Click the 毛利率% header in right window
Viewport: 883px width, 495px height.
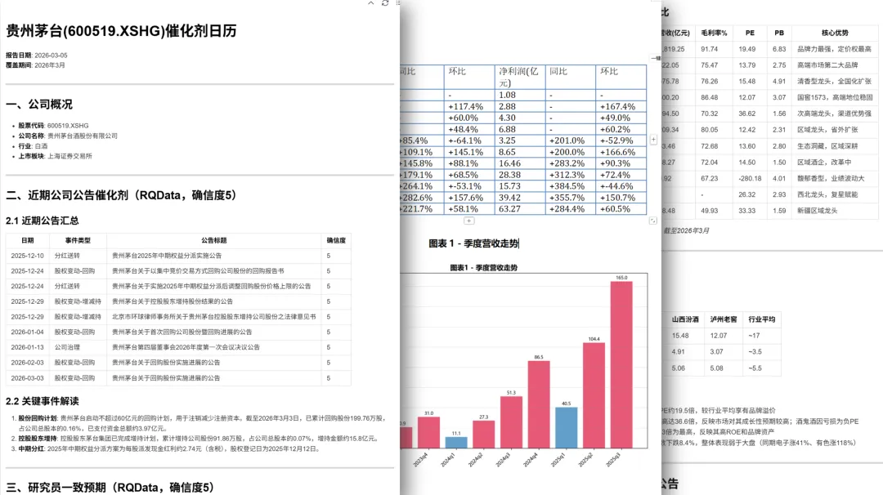[714, 33]
